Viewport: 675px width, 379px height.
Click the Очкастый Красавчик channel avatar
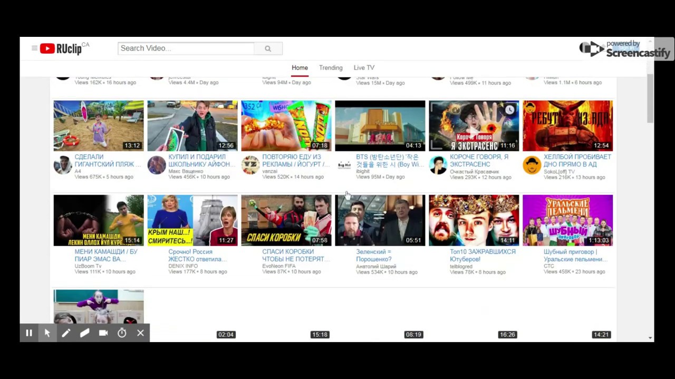(438, 165)
